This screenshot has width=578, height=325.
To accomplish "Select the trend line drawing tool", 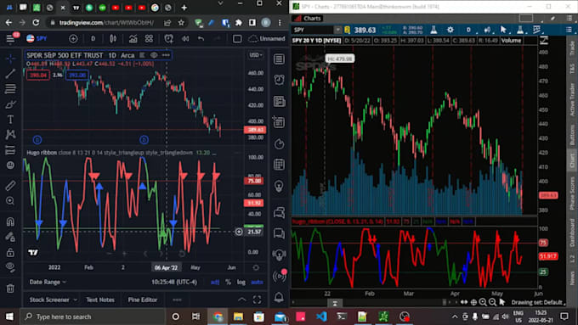I will [10, 73].
